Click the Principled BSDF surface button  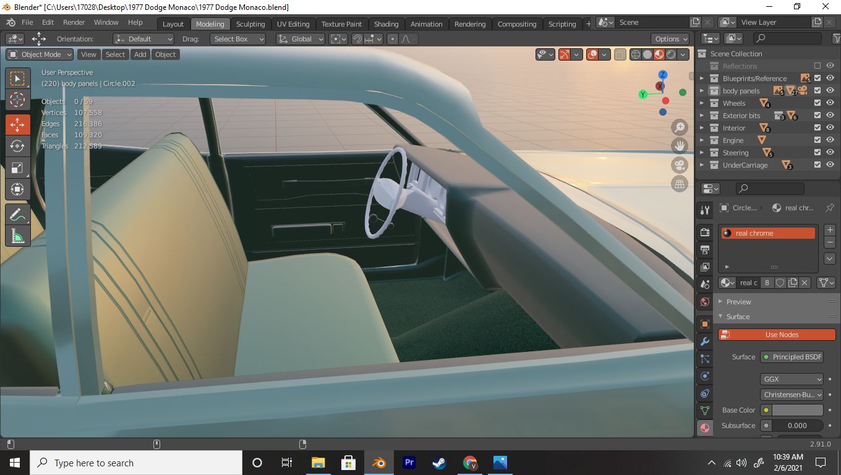[792, 357]
